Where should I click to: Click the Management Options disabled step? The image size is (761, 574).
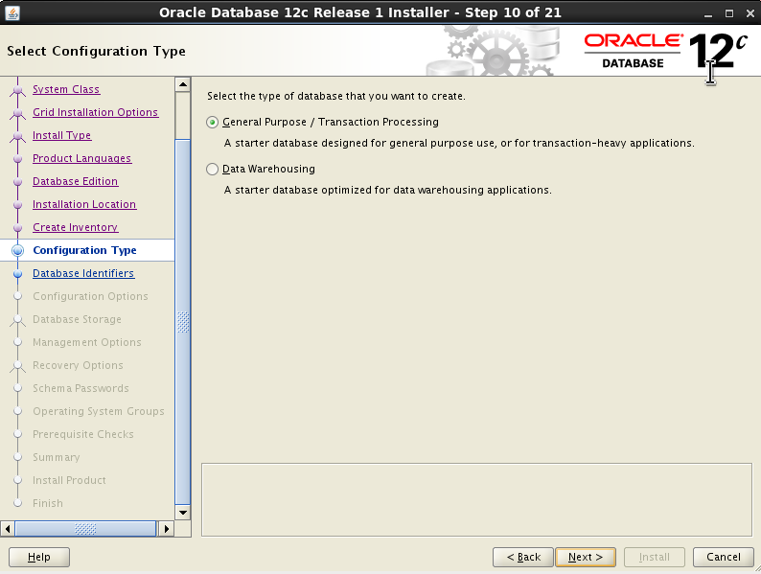tap(87, 342)
